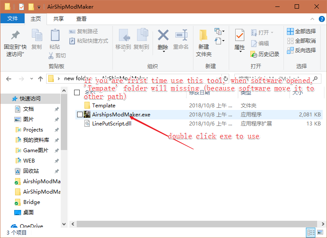This screenshot has height=238, width=327.
Task: Click the red X Delete icon
Action: pyautogui.click(x=163, y=36)
